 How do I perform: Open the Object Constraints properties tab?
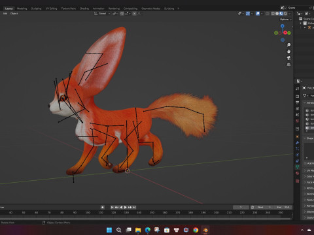click(298, 161)
